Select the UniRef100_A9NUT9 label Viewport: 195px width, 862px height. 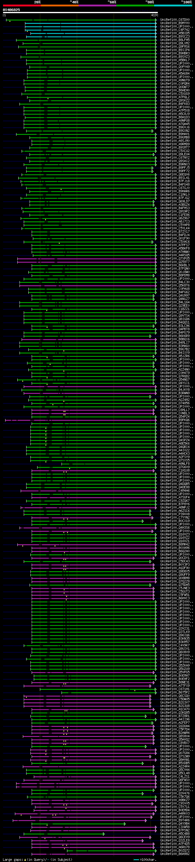175,80
